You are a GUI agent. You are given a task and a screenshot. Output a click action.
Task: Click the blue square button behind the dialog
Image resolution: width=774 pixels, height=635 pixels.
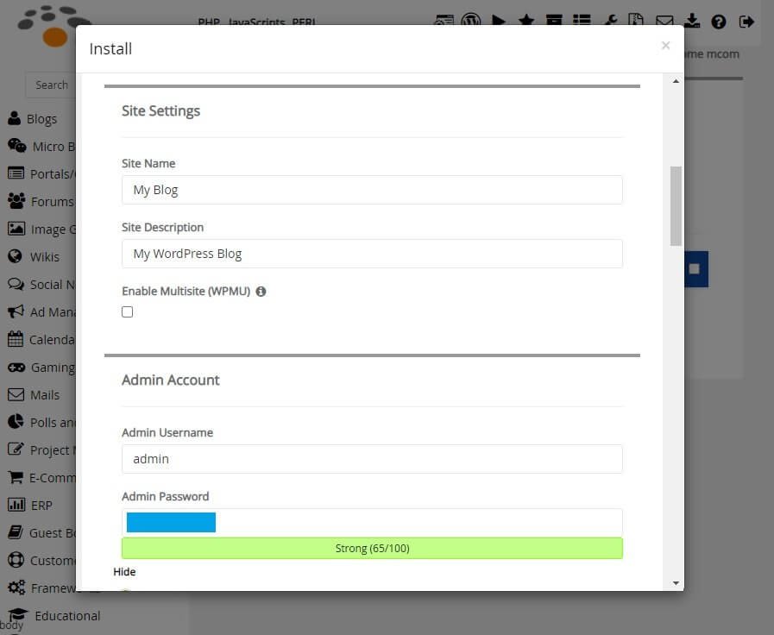696,269
